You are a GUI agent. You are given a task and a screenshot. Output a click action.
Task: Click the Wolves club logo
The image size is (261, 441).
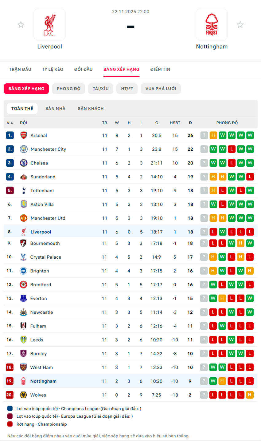[23, 395]
